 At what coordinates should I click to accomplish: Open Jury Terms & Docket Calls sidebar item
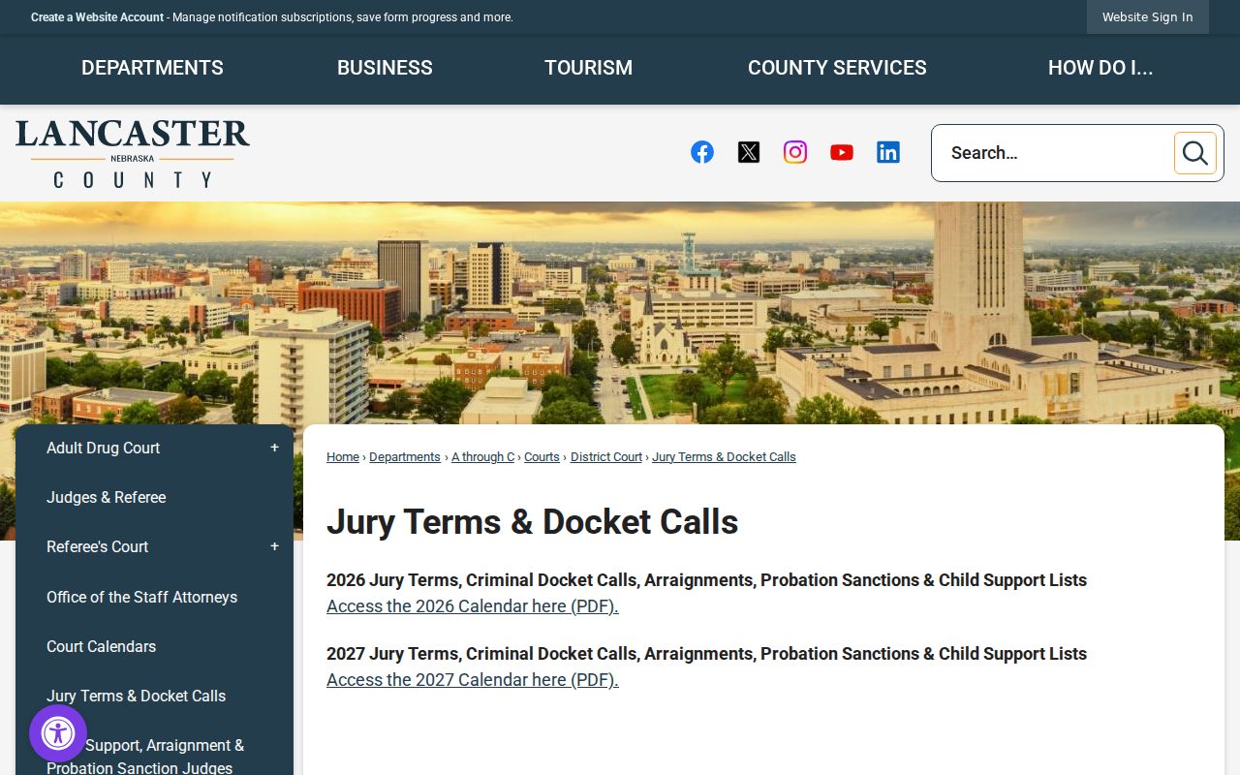(x=136, y=696)
